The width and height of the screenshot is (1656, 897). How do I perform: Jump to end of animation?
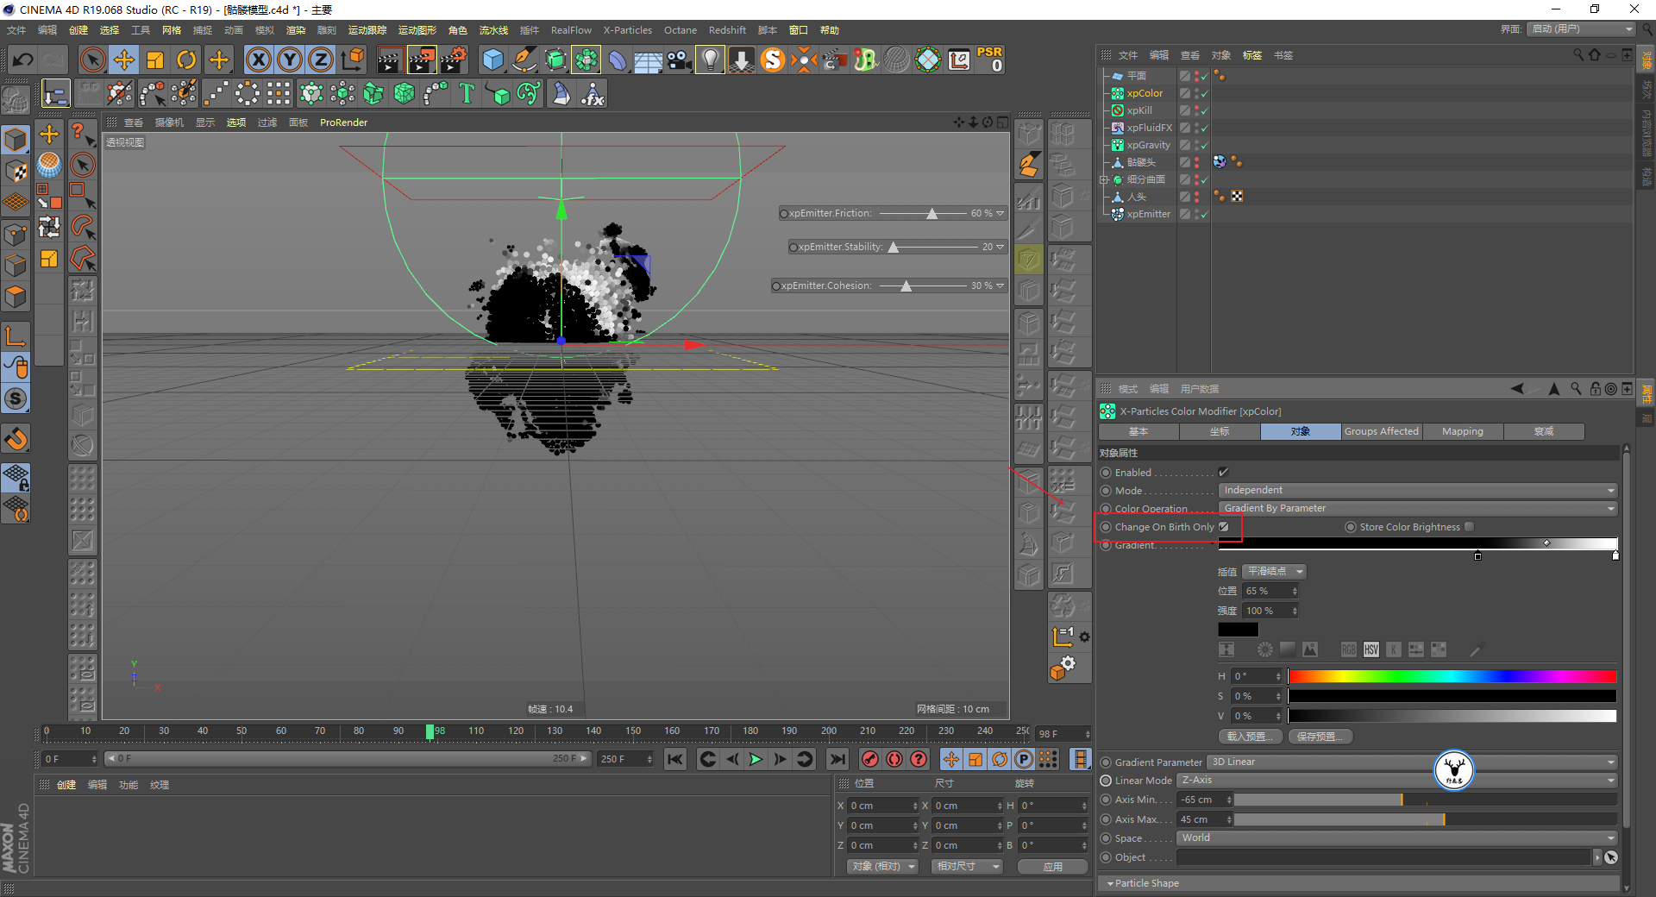(x=837, y=759)
